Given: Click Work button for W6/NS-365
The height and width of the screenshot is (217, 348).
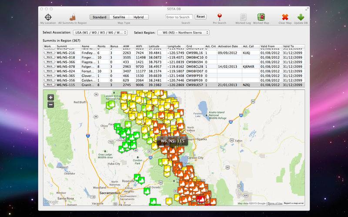Looking at the screenshot, I should 49,76.
